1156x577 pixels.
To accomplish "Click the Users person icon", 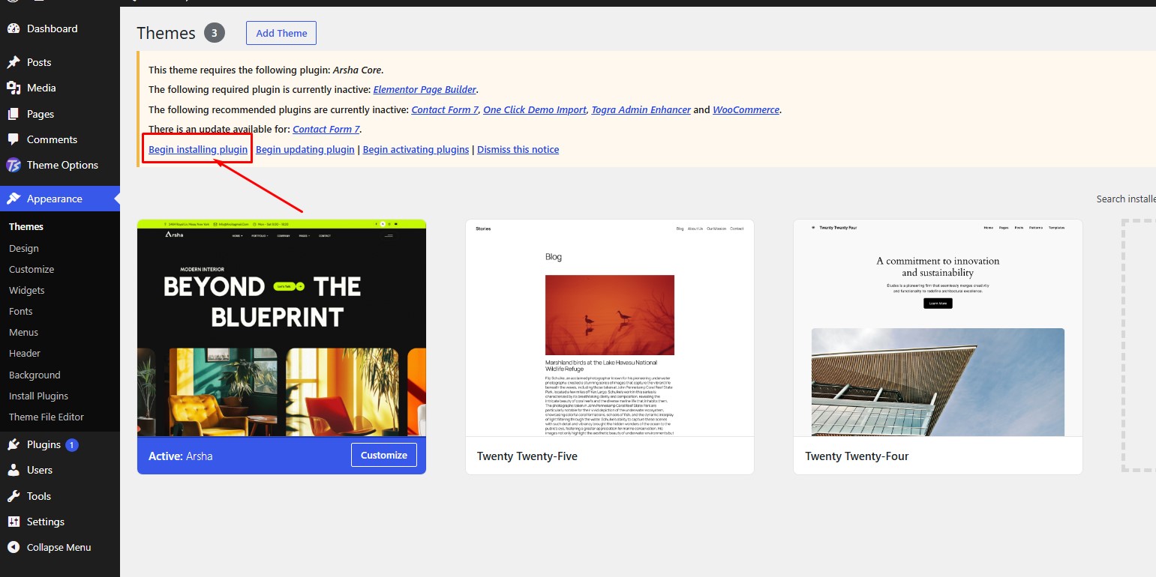I will [14, 470].
